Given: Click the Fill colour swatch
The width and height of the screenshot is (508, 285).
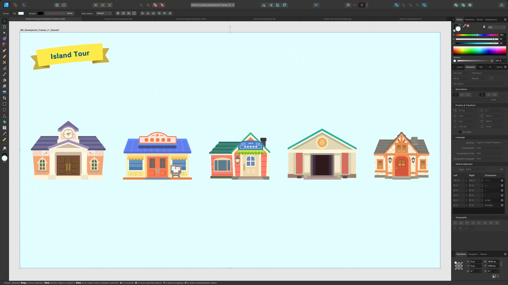Looking at the screenshot, I should tap(21, 13).
